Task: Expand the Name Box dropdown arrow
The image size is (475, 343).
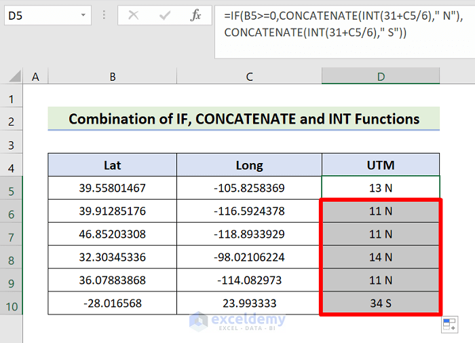Action: pos(83,16)
